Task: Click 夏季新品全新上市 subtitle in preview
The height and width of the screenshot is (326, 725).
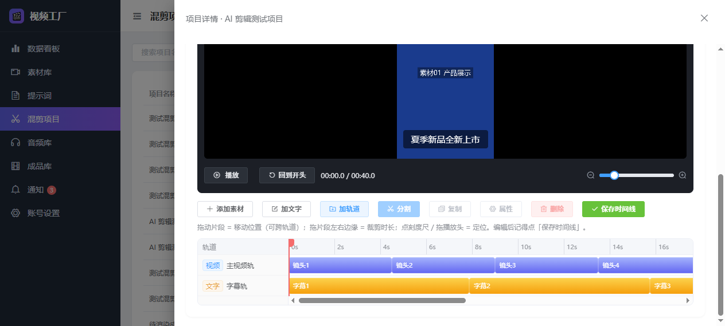Action: [445, 139]
